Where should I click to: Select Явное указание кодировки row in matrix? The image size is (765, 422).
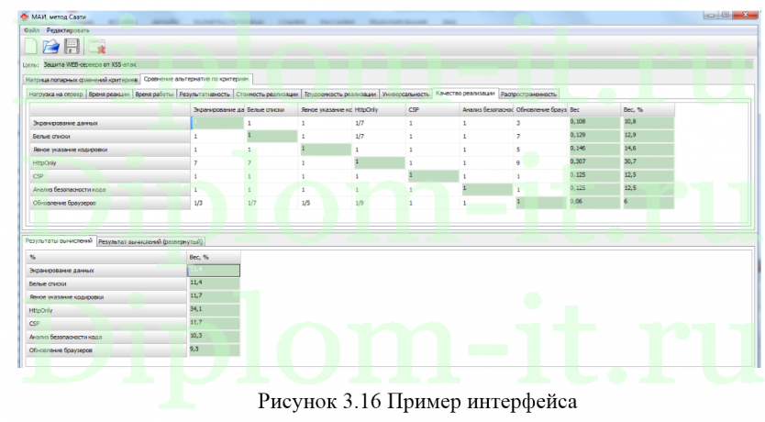(110, 150)
